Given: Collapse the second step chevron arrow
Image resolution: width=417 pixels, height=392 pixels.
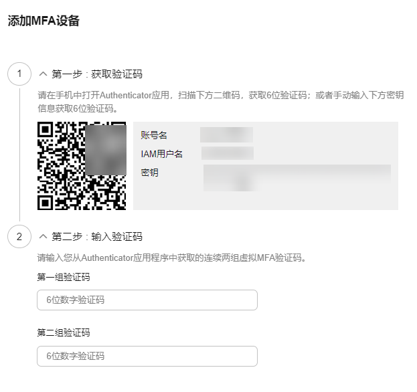Looking at the screenshot, I should pyautogui.click(x=44, y=236).
